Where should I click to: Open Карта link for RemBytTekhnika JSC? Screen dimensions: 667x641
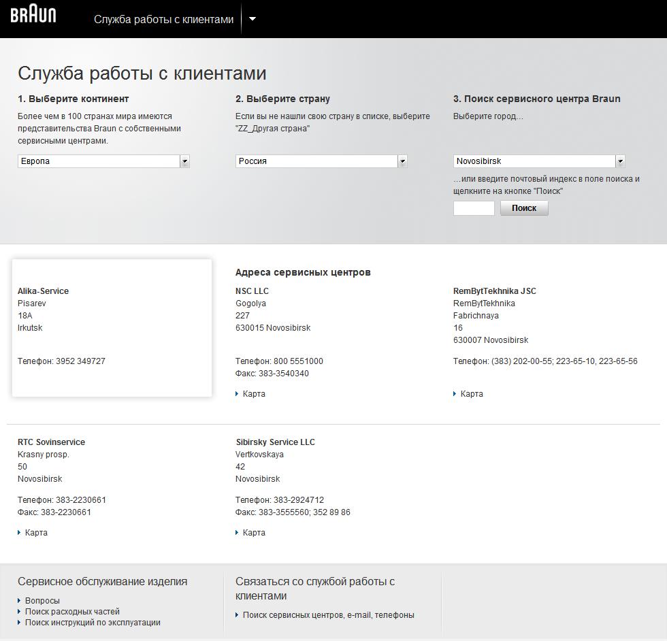[x=472, y=394]
